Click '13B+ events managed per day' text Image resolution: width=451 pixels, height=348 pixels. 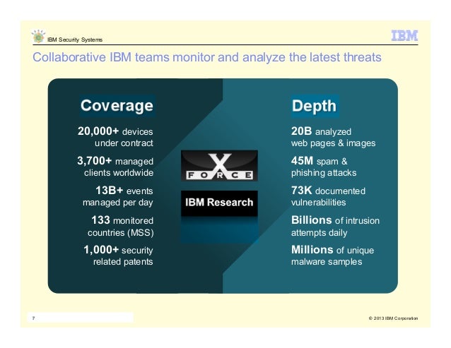click(118, 196)
